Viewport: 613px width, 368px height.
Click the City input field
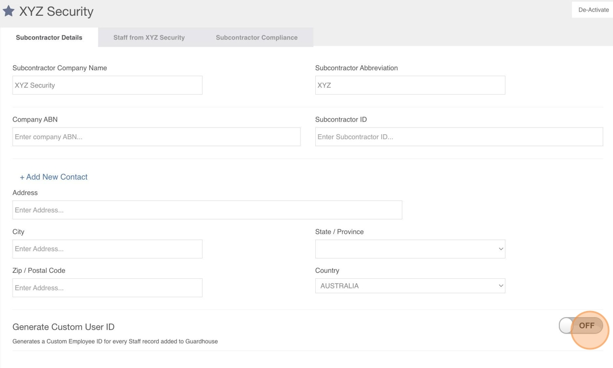(107, 249)
